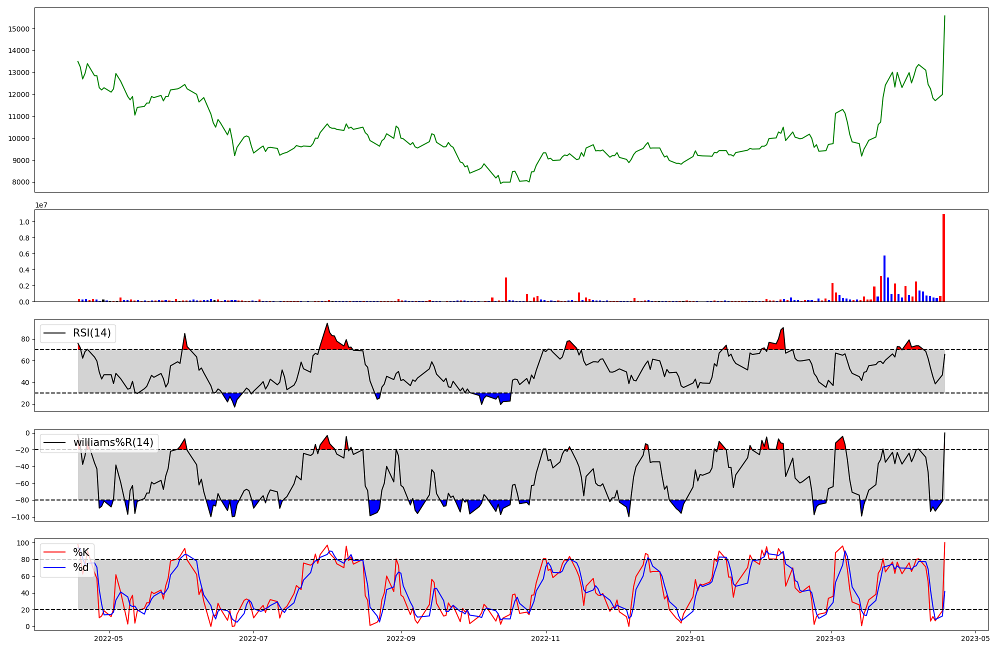Click the 2022-11 date axis label
The width and height of the screenshot is (1000, 650).
coord(545,638)
